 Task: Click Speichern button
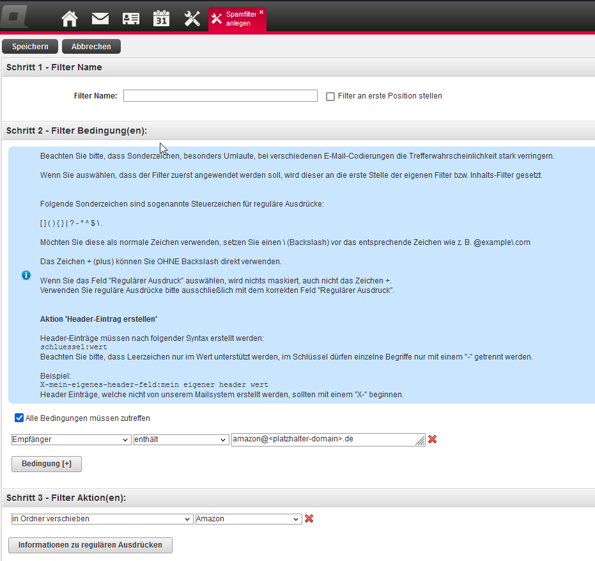click(30, 46)
